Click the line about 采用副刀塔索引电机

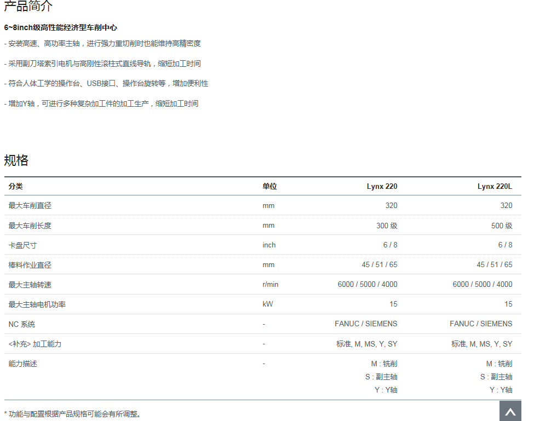[102, 64]
